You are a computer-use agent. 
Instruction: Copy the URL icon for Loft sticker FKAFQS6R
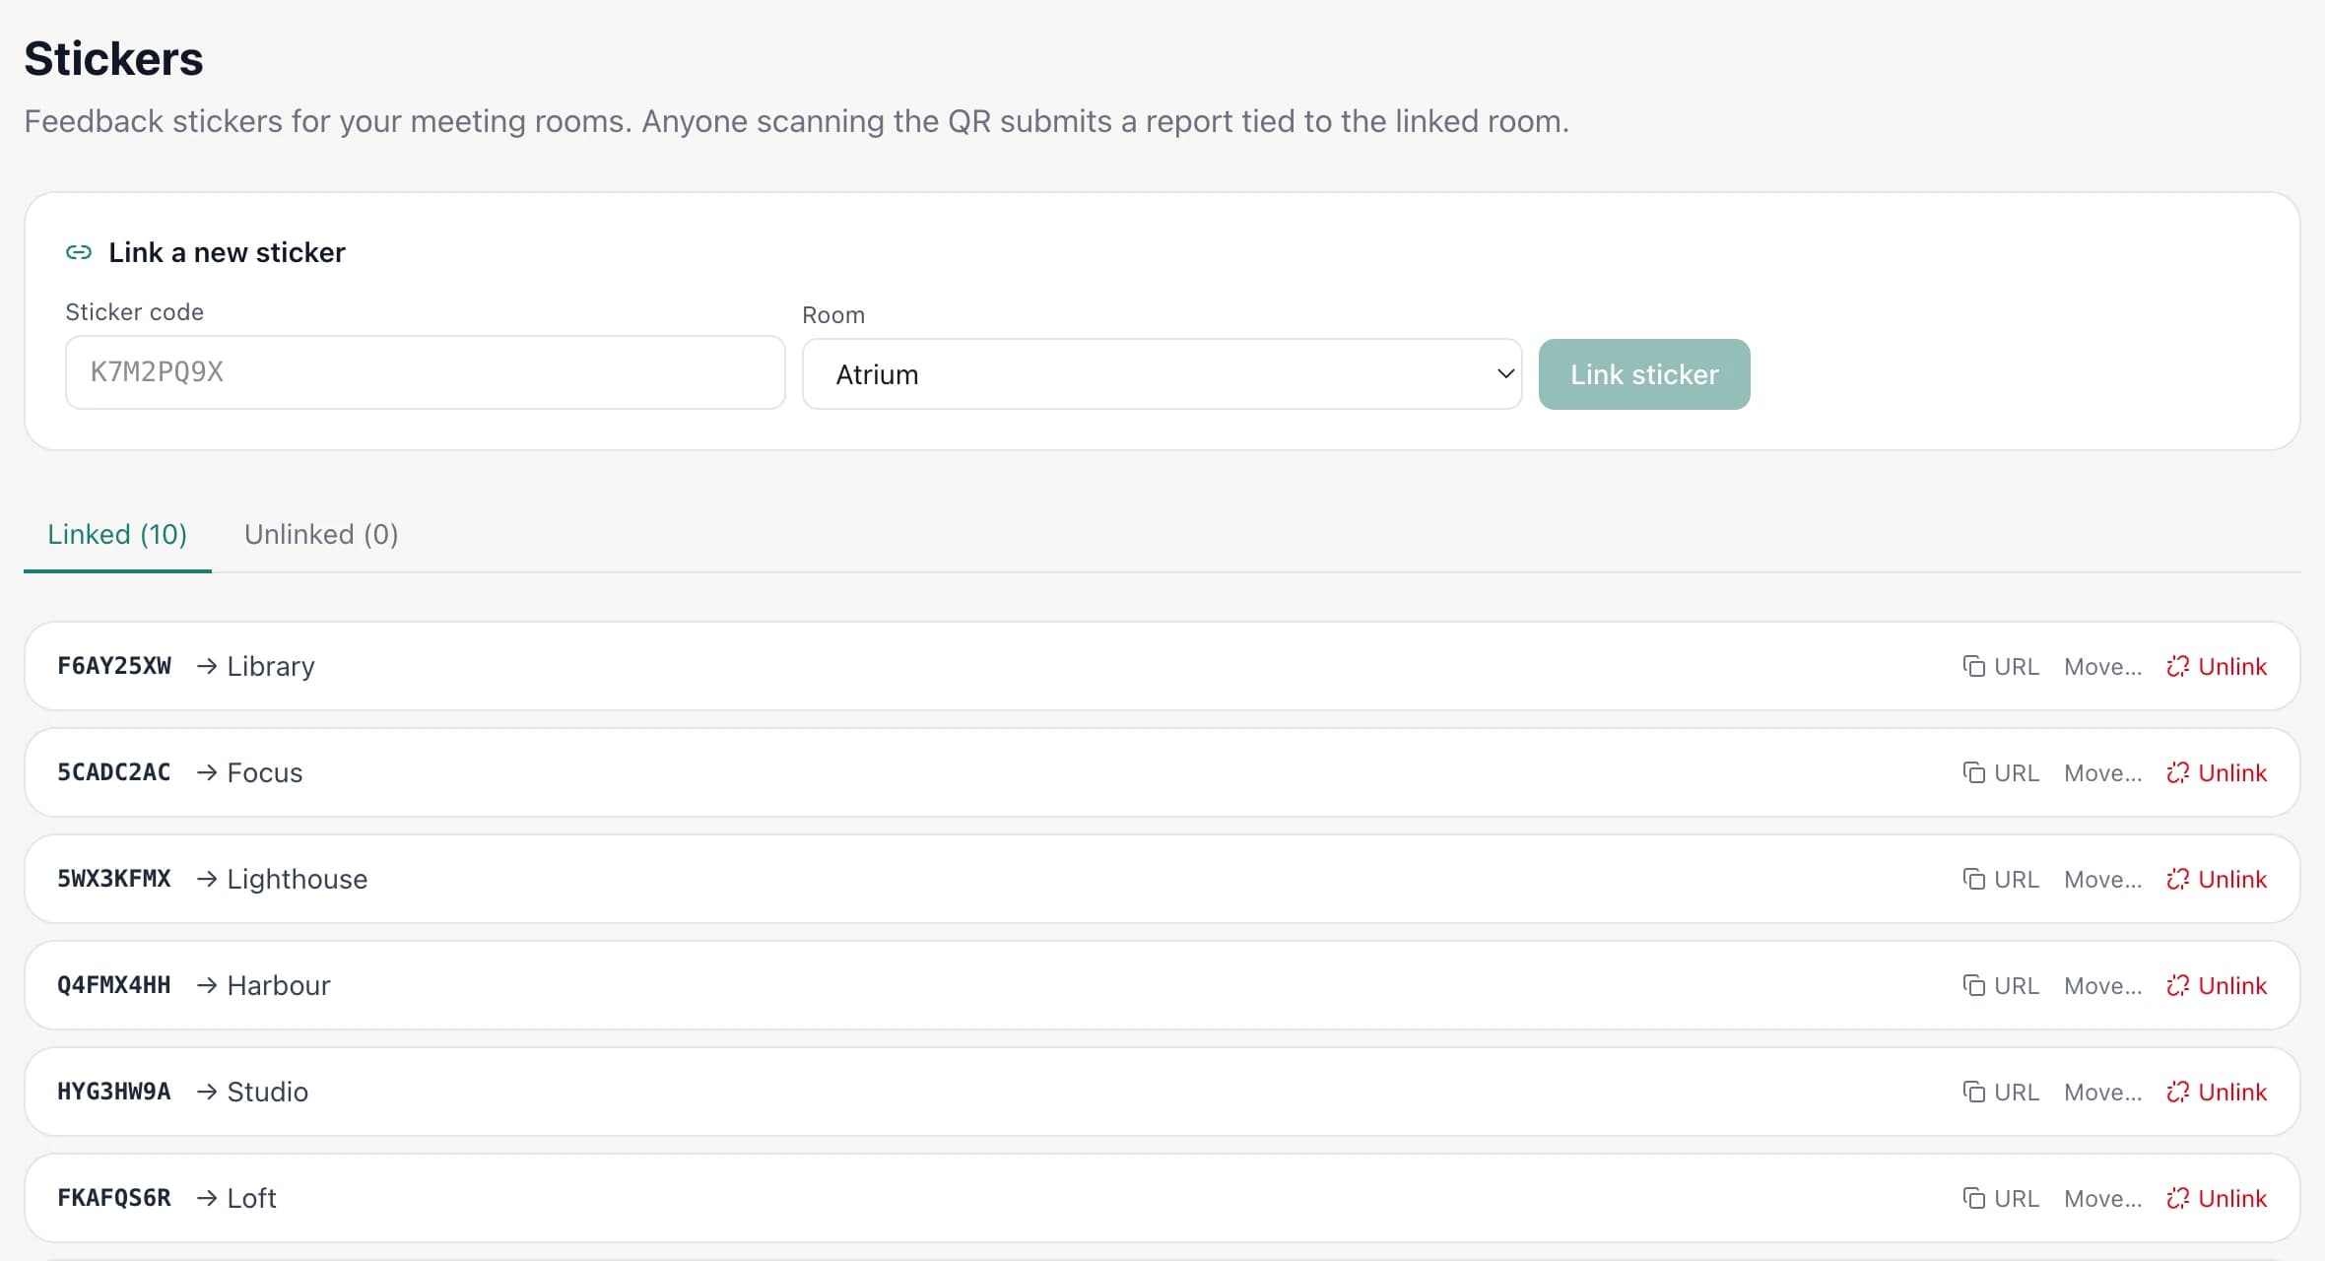[x=1973, y=1199]
